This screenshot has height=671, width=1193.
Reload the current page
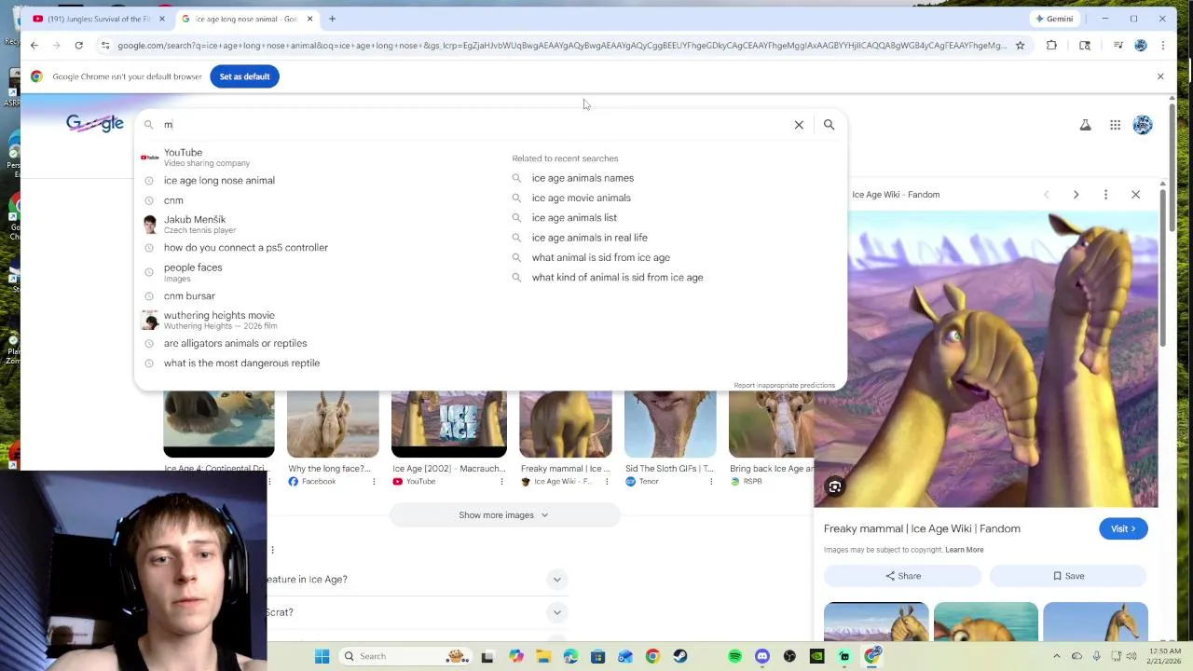[x=78, y=45]
